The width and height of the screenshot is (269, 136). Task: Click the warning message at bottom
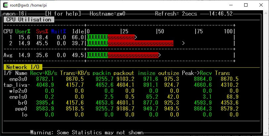(87, 132)
